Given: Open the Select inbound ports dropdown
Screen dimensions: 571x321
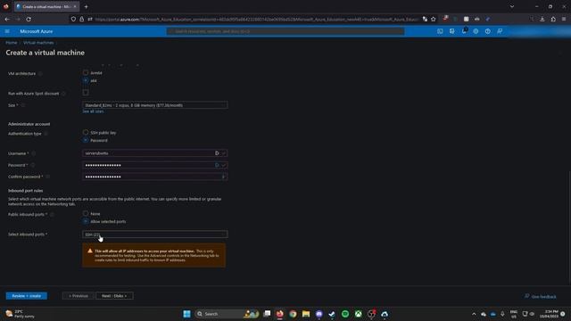Looking at the screenshot, I should point(155,235).
